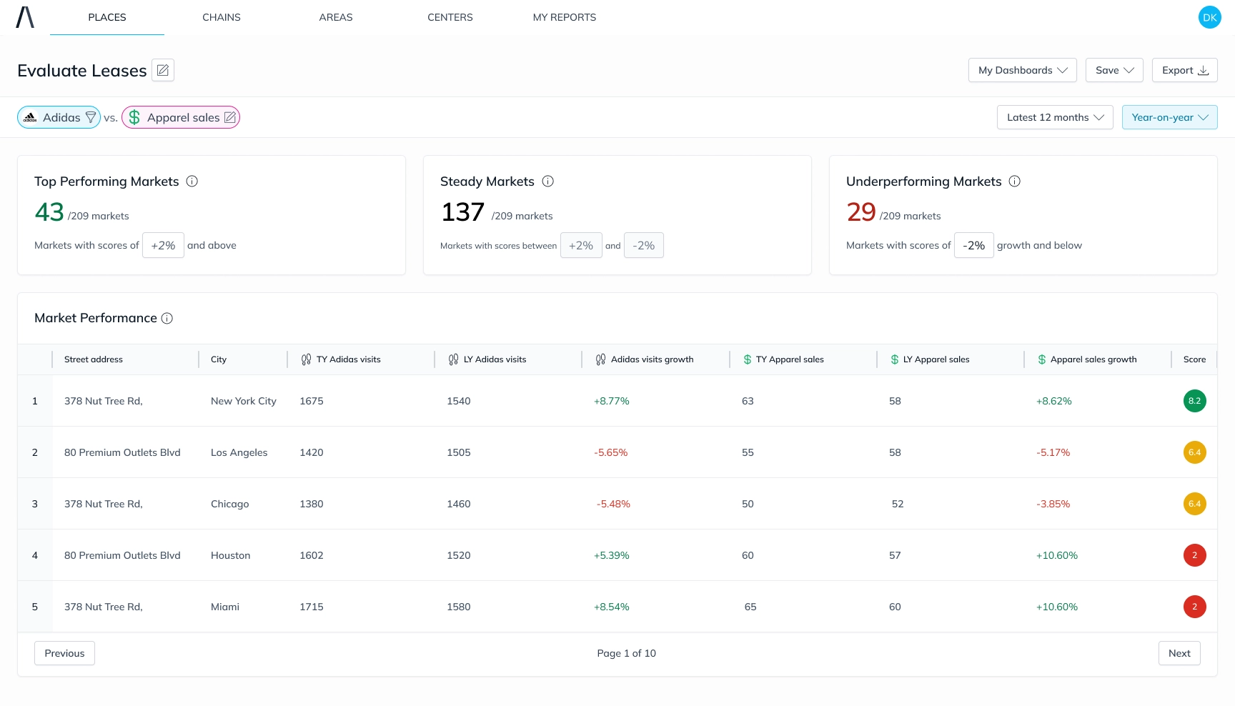The width and height of the screenshot is (1235, 706).
Task: Click dollar icon in Apparel sales growth header
Action: 1042,359
